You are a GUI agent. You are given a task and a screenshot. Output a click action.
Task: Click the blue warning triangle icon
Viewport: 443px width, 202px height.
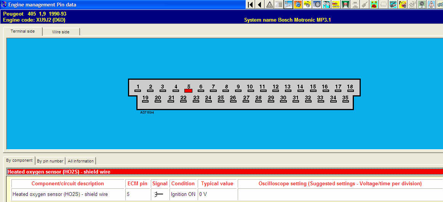432,5
